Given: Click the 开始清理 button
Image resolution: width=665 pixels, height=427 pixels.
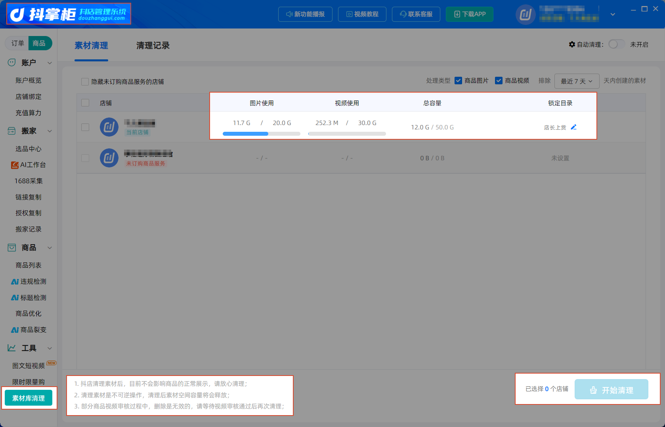Looking at the screenshot, I should point(611,390).
